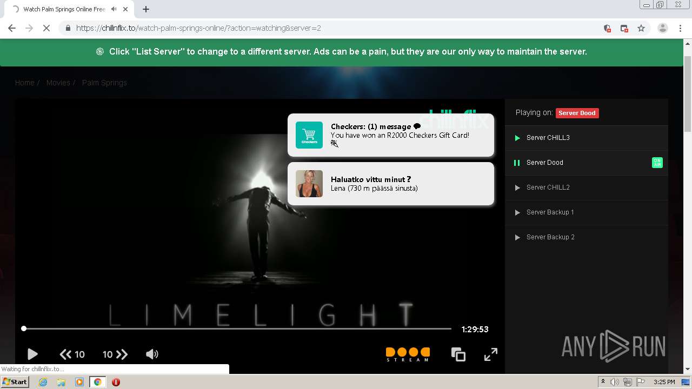The height and width of the screenshot is (389, 692).
Task: Click the Chrome taskbar button
Action: click(98, 382)
